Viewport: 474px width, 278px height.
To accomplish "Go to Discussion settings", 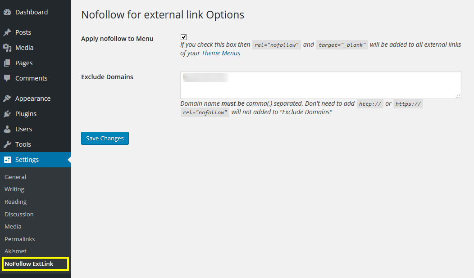I will pyautogui.click(x=19, y=214).
